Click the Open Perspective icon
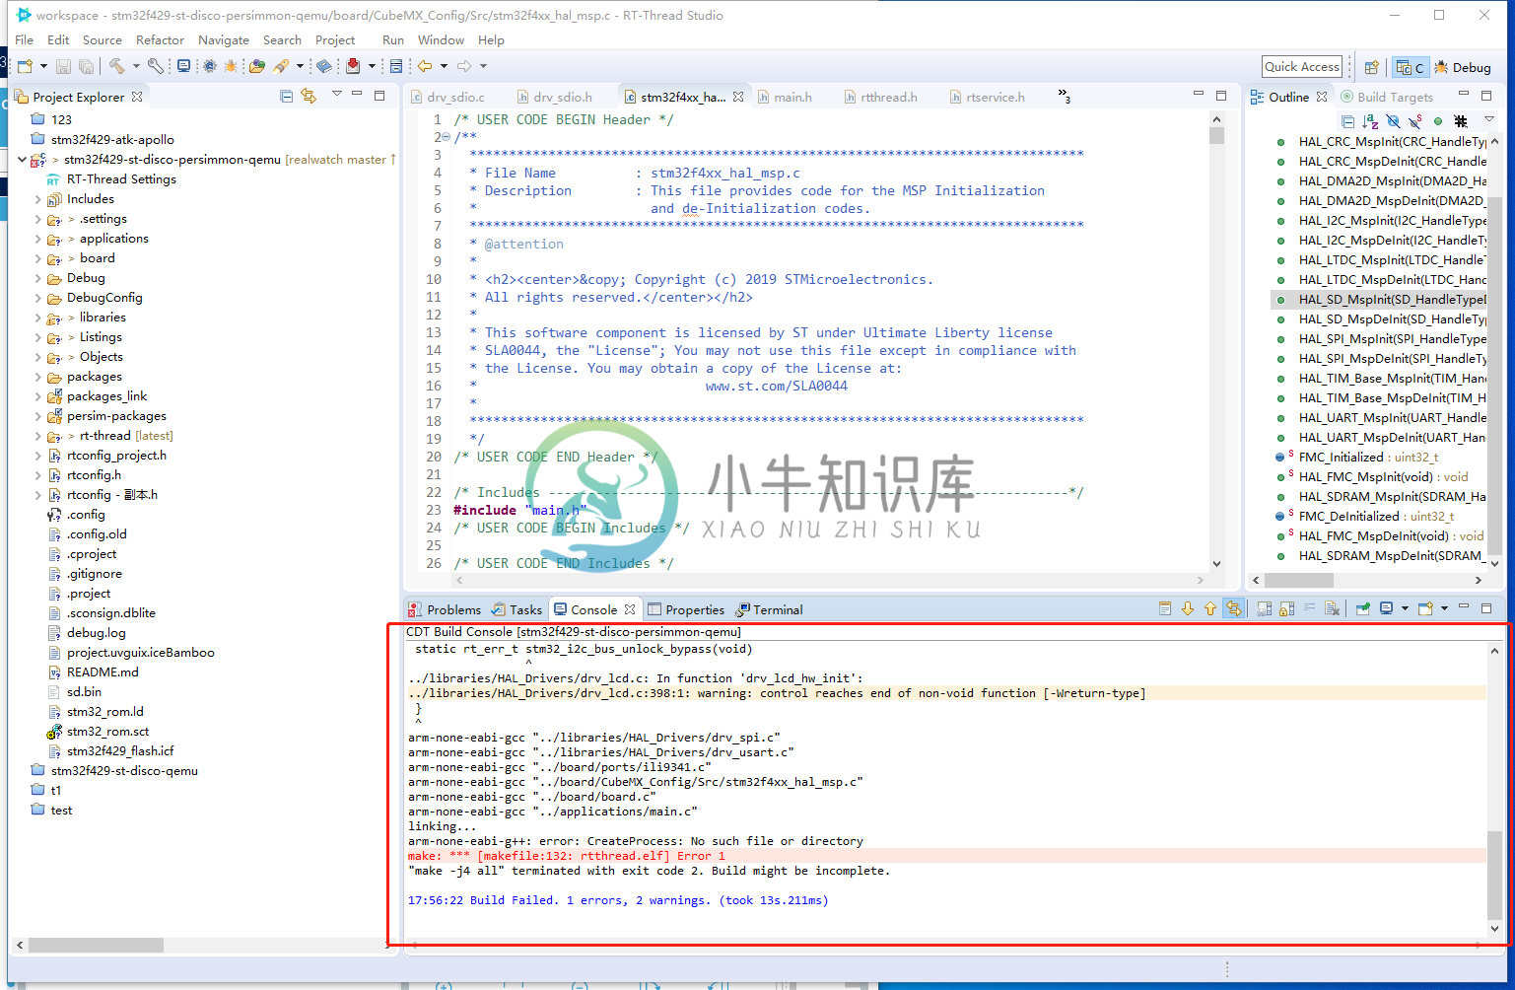1515x990 pixels. point(1371,67)
